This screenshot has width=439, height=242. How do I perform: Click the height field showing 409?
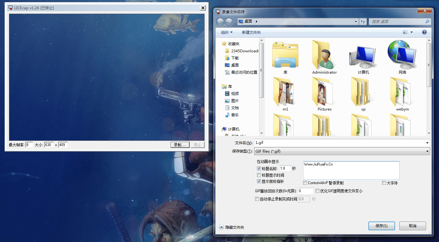tap(63, 145)
